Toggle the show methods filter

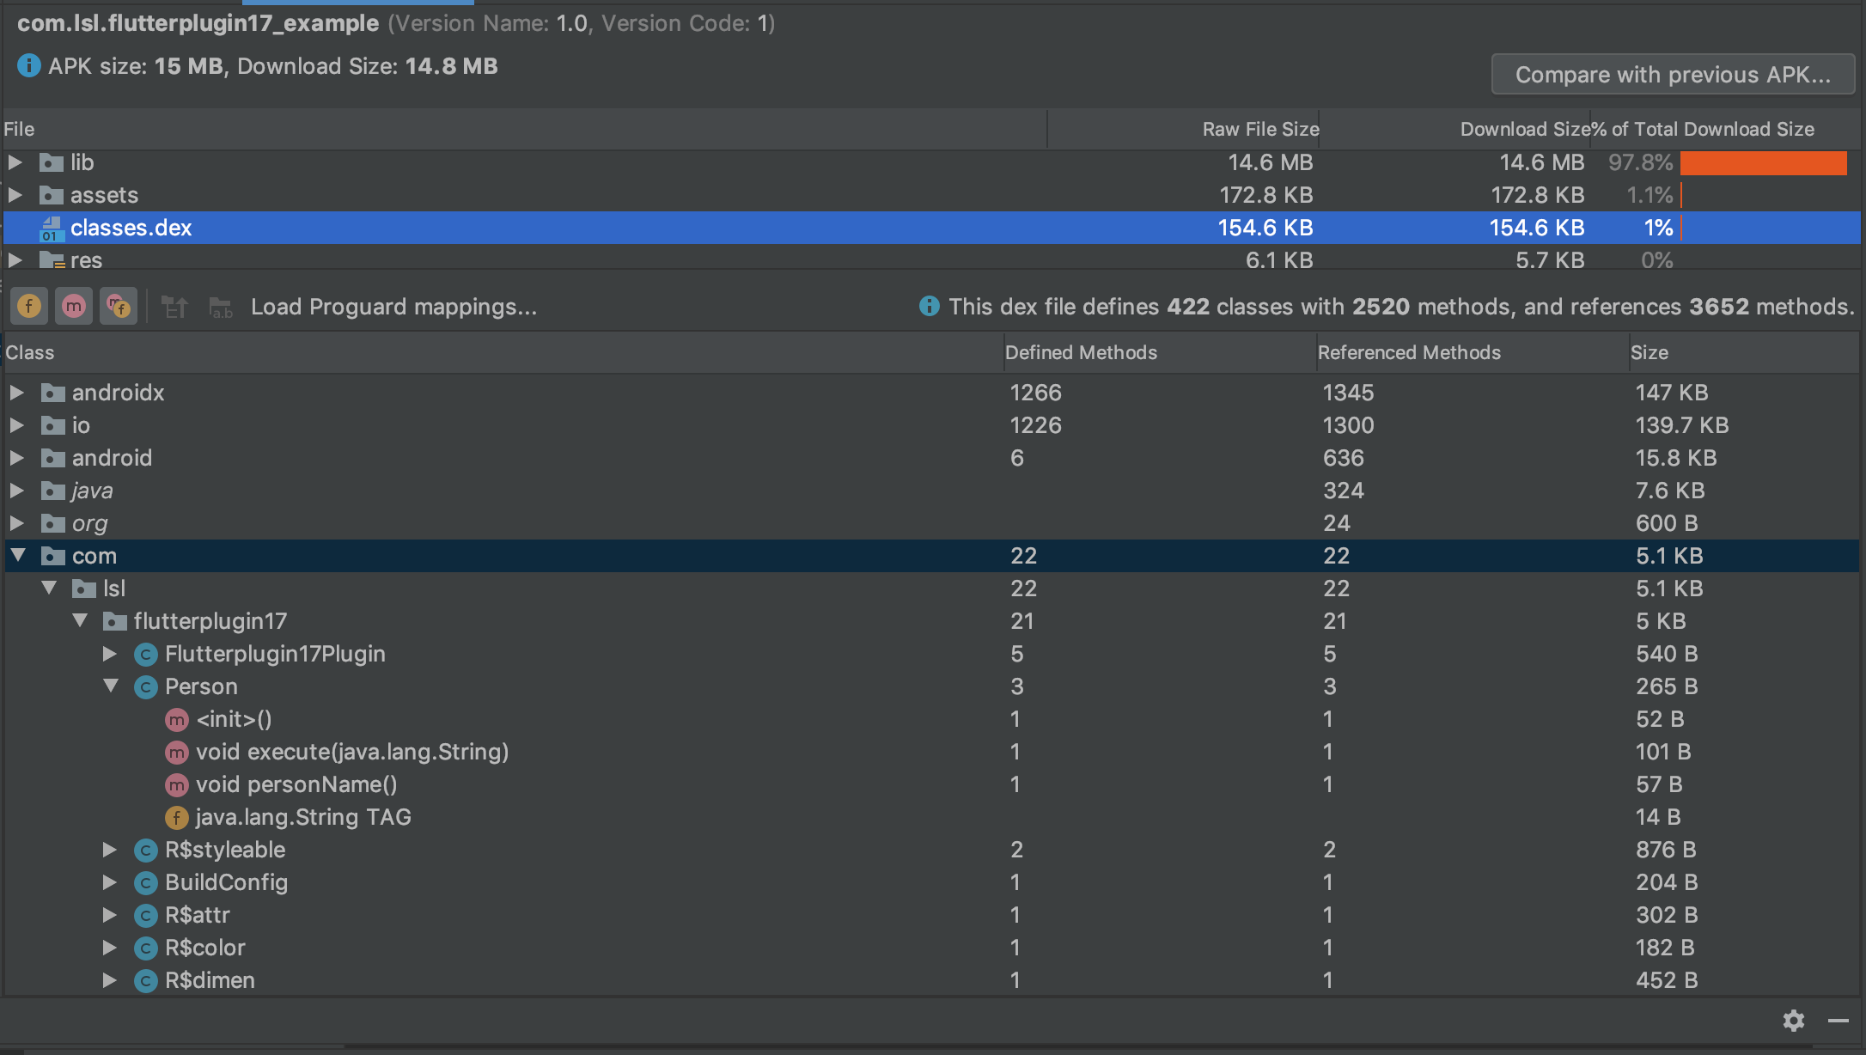click(x=74, y=307)
